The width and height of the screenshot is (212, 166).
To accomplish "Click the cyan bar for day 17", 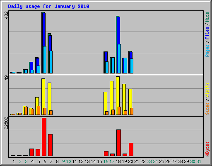I will [113, 65].
